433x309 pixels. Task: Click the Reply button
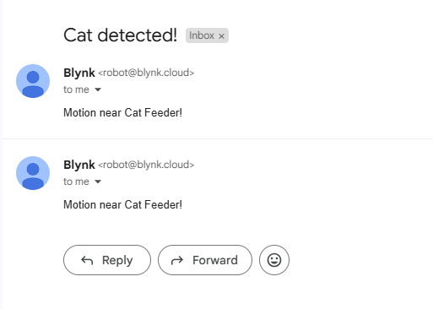[x=107, y=260]
